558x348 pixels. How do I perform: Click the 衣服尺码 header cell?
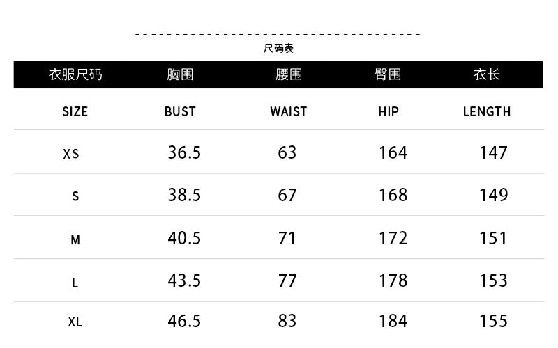tap(75, 74)
